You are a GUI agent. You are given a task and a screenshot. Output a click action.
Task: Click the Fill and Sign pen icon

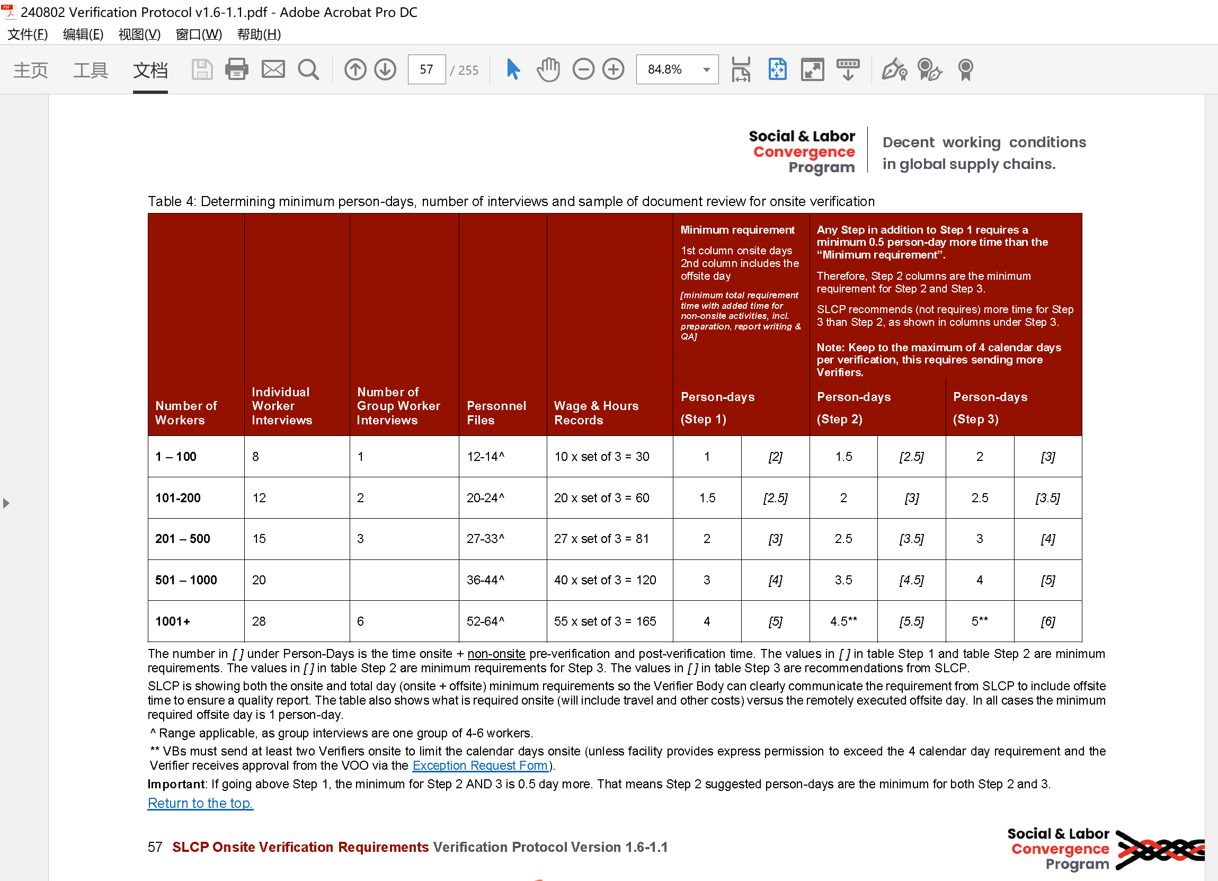894,70
